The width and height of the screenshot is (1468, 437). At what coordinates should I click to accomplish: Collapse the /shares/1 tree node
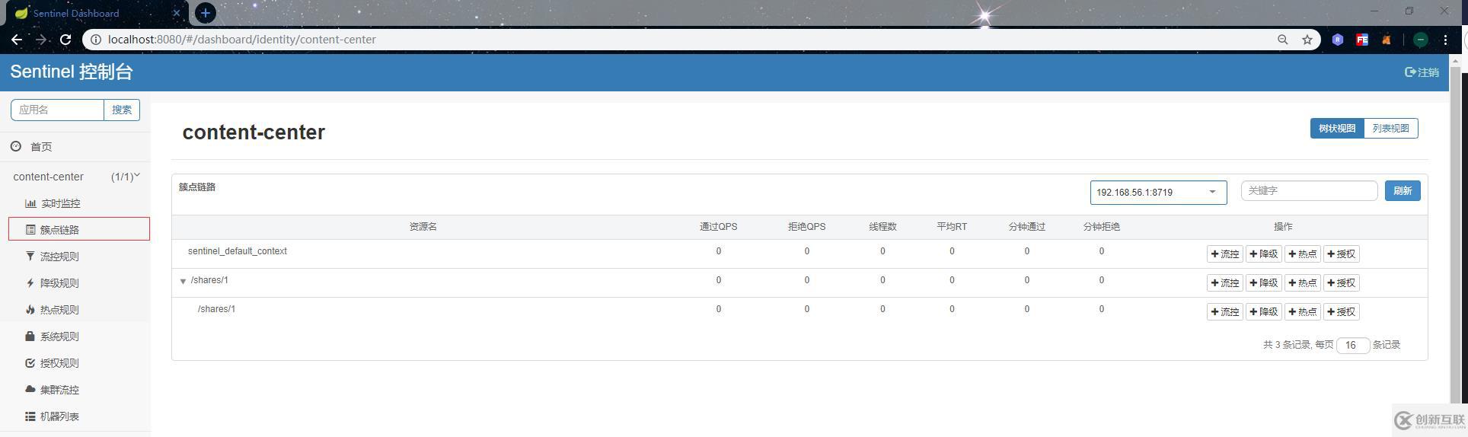click(183, 281)
